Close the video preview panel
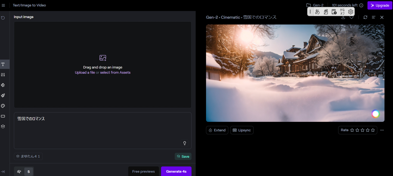Image resolution: width=393 pixels, height=176 pixels. click(382, 17)
